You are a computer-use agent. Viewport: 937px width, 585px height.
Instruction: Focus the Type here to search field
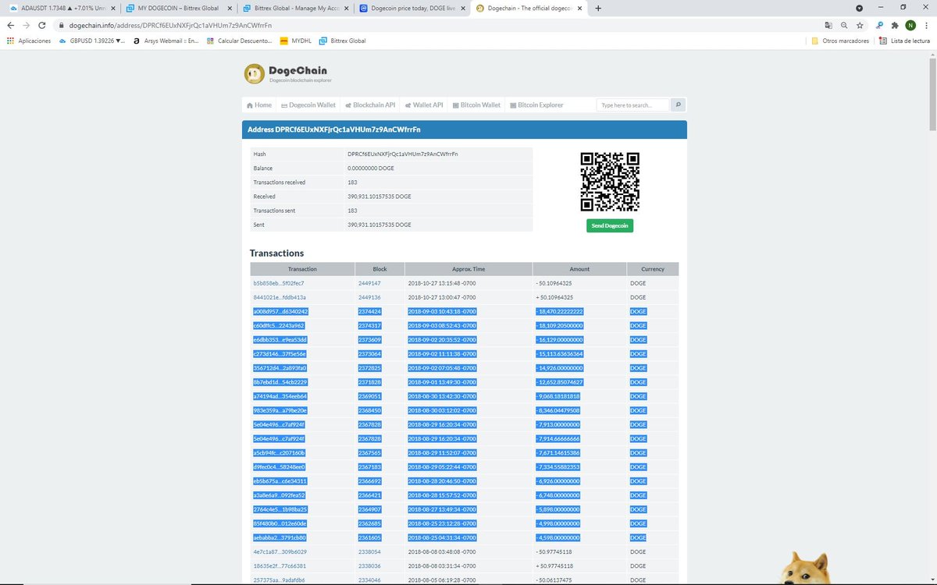(x=632, y=105)
